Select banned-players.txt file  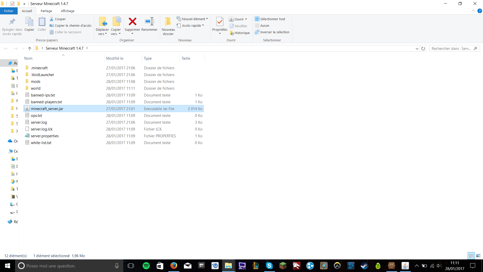click(113, 102)
